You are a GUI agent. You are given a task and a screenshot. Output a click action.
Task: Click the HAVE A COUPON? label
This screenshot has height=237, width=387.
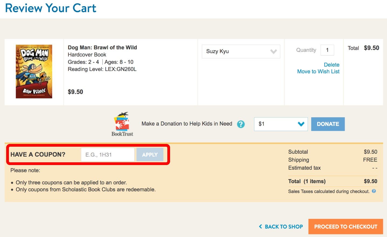coord(38,154)
